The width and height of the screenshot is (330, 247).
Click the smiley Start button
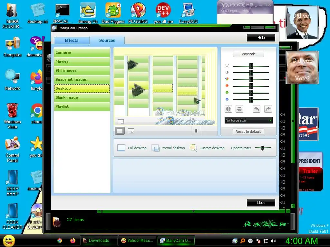coord(9,241)
